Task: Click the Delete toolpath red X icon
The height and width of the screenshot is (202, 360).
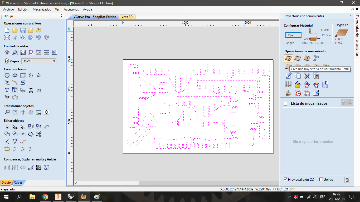Action: (307, 76)
